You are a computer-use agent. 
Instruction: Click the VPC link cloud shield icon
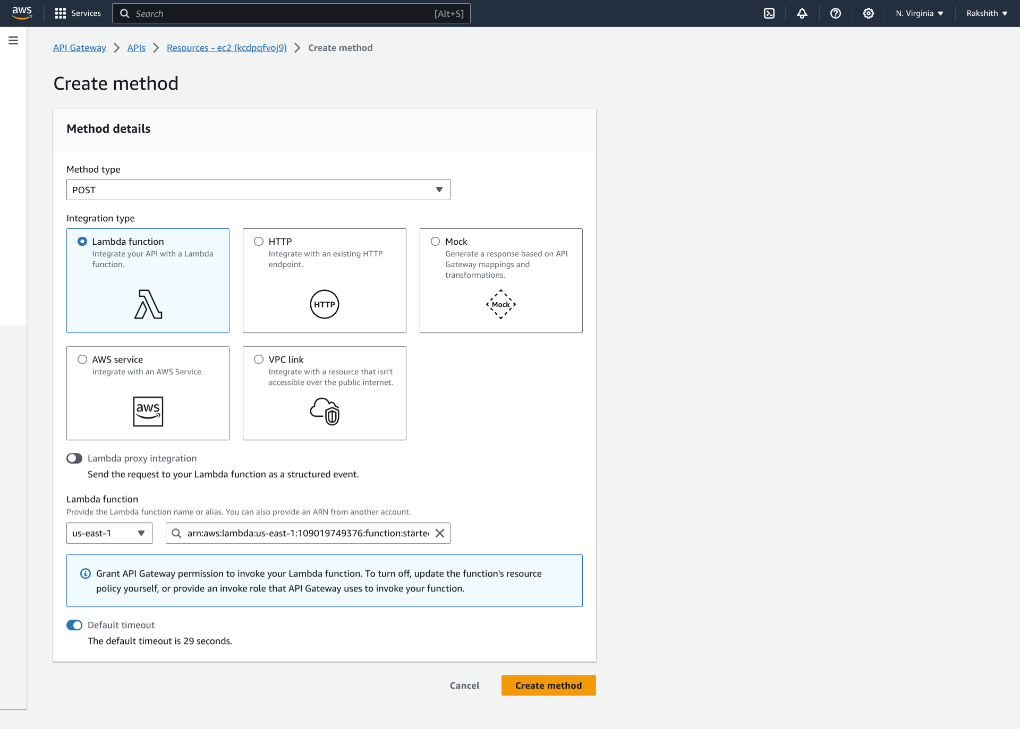coord(325,411)
